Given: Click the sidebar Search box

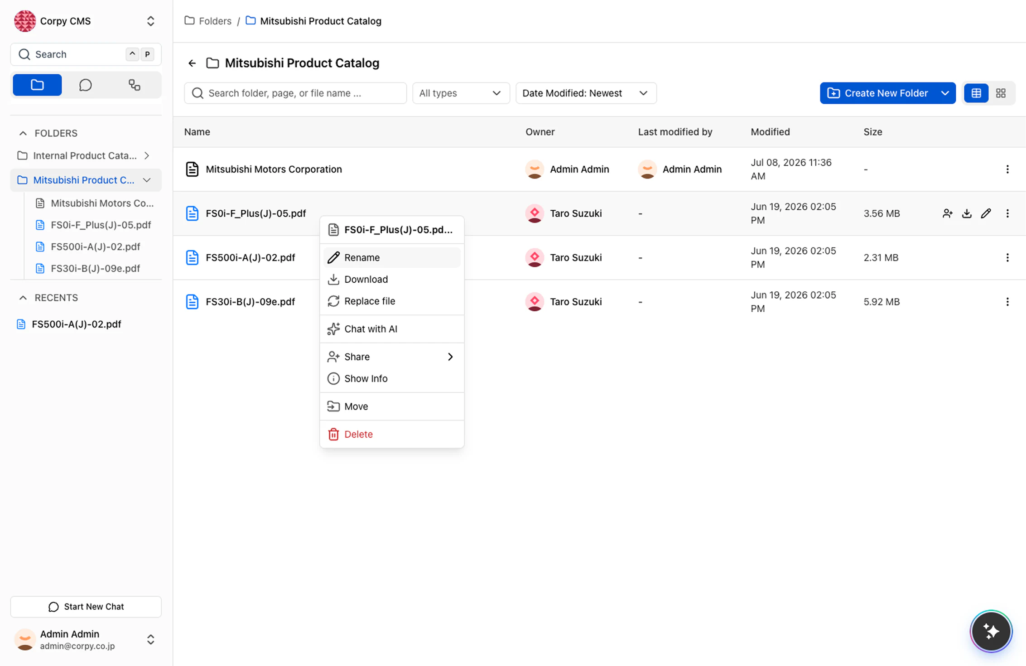Looking at the screenshot, I should [x=86, y=54].
